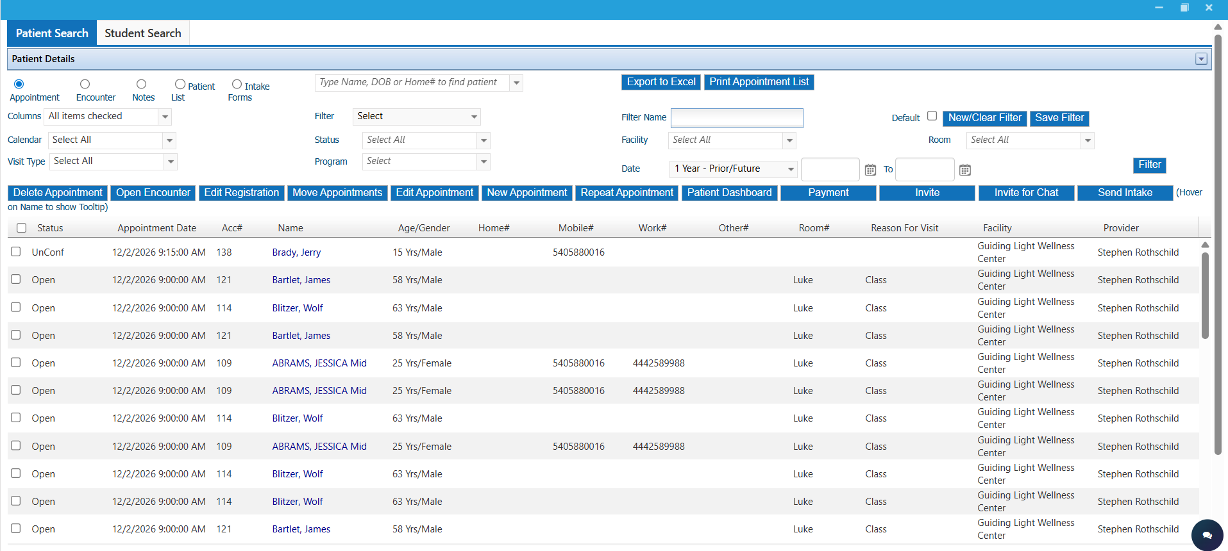Tick the Default filter checkbox
The width and height of the screenshot is (1228, 551).
click(x=932, y=116)
